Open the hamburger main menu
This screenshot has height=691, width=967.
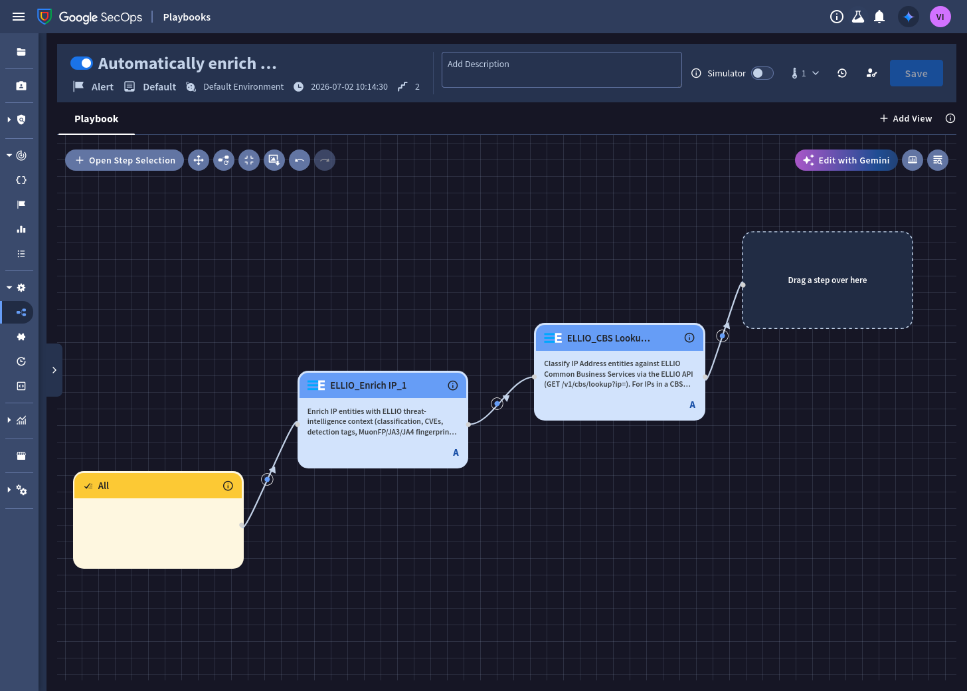19,17
